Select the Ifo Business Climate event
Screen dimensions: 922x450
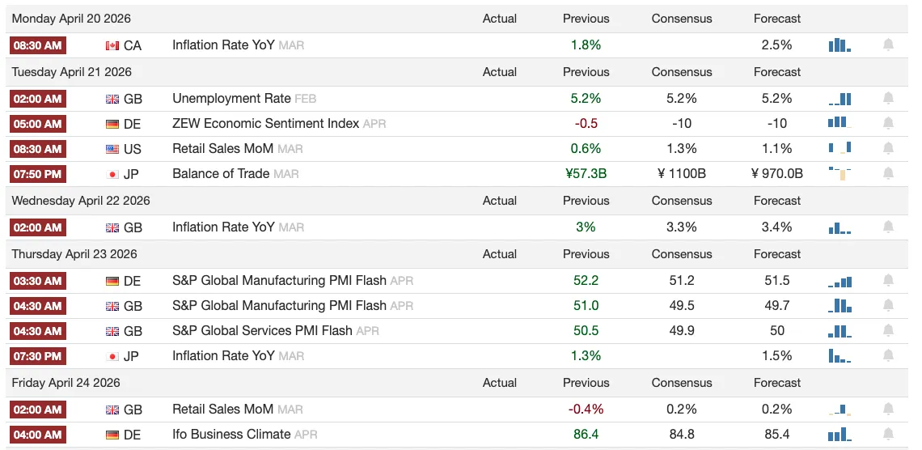[x=232, y=435]
